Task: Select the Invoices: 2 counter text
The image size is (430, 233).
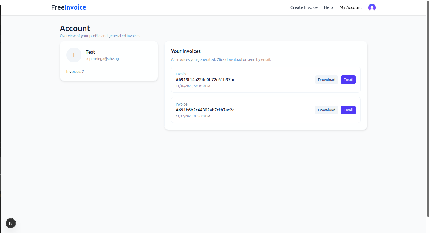Action: point(75,71)
